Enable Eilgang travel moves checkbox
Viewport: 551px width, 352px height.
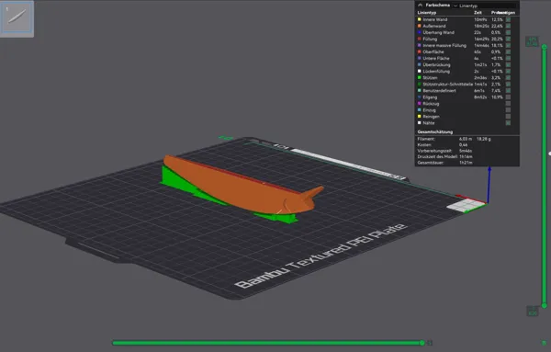tap(508, 97)
